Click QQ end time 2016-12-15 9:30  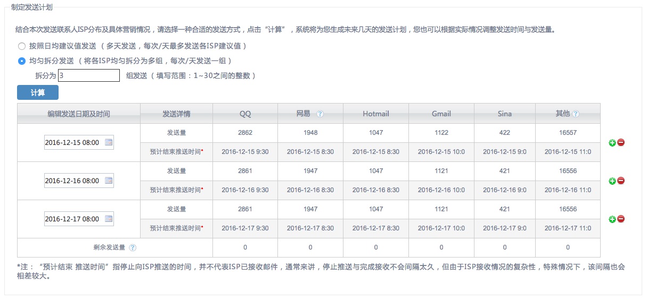[x=245, y=152]
